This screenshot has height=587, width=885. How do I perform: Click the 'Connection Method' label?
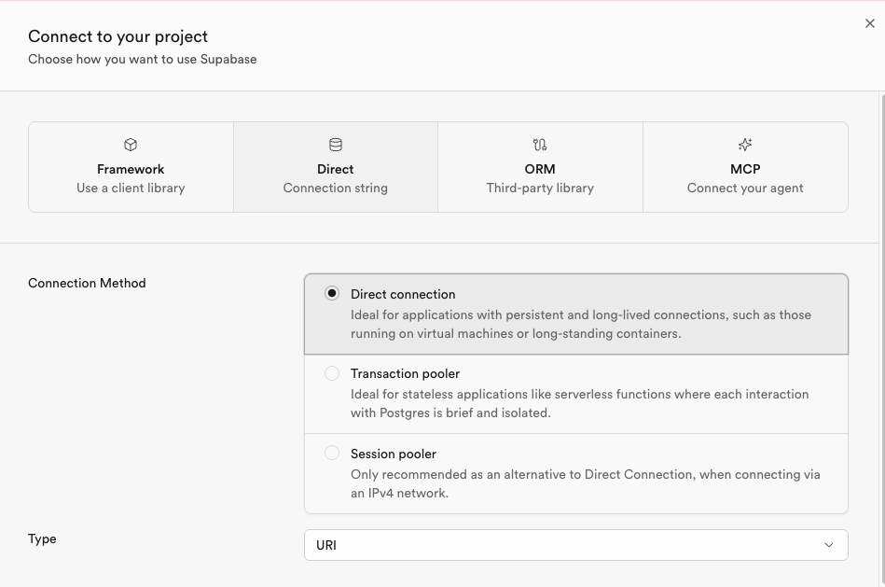87,283
